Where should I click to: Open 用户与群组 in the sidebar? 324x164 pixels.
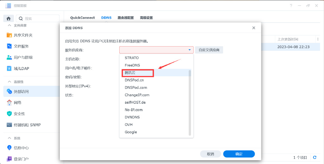pyautogui.click(x=23, y=58)
